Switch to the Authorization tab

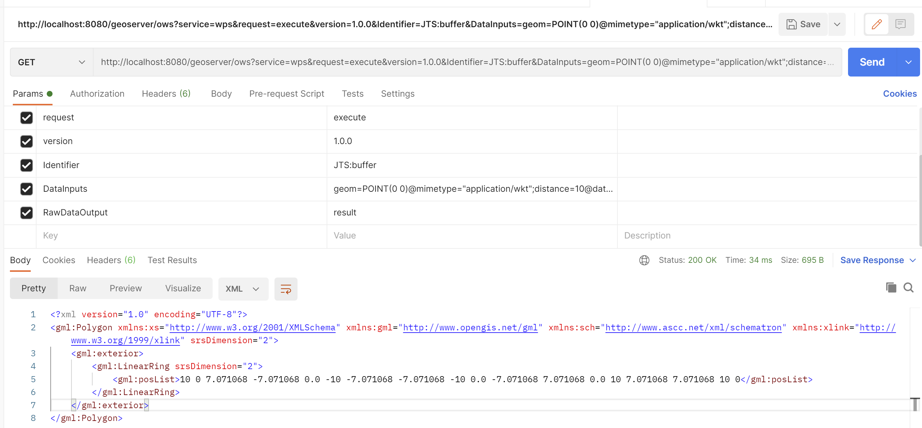(x=97, y=94)
